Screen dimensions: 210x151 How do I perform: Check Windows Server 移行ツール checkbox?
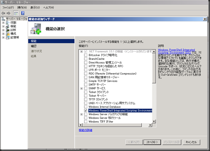tap(86, 118)
